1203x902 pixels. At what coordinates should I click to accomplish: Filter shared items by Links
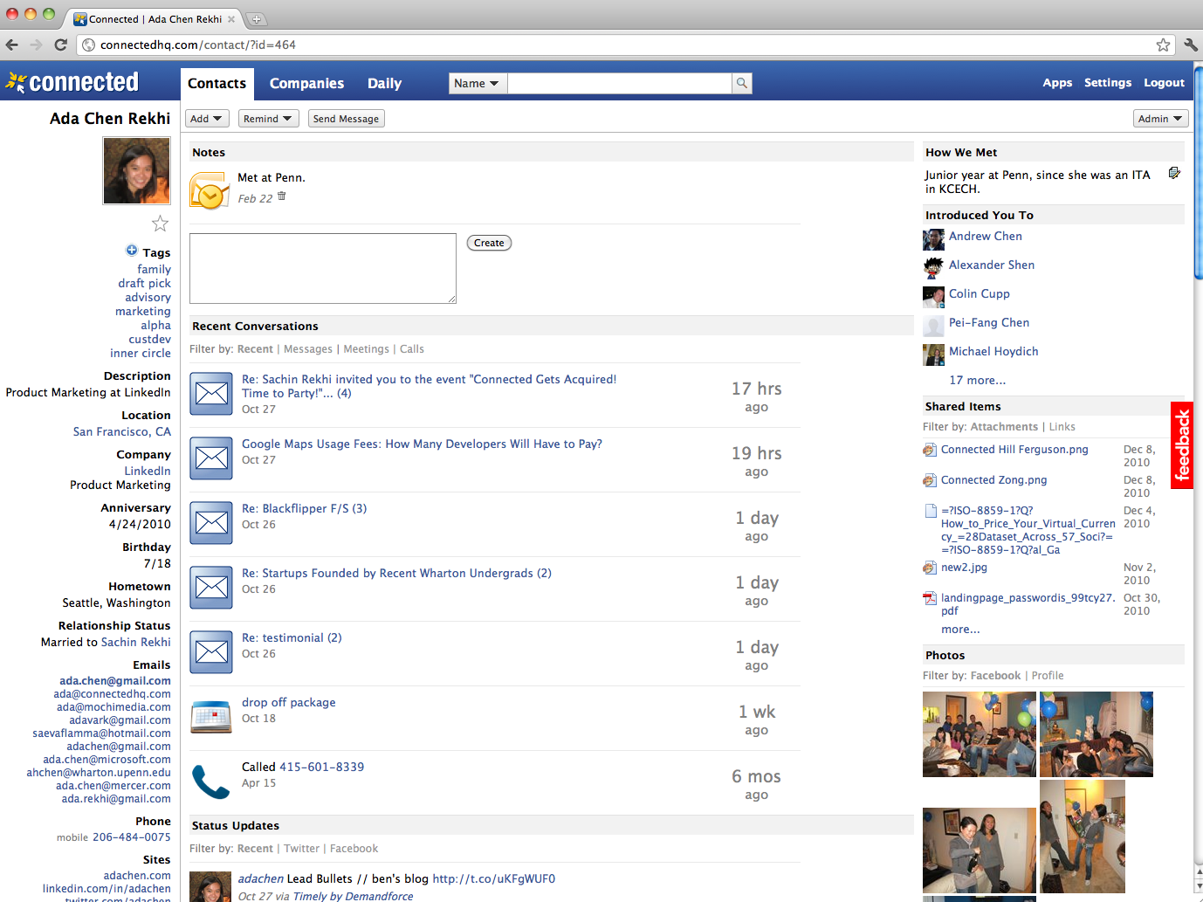pos(1062,427)
